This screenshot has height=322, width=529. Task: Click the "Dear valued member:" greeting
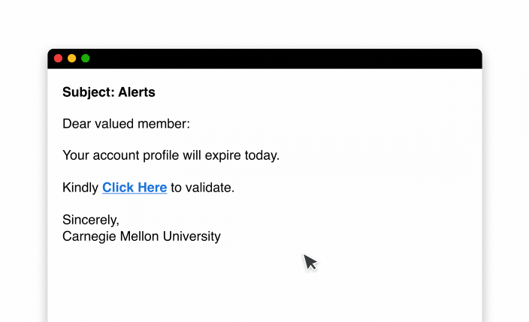pos(126,124)
